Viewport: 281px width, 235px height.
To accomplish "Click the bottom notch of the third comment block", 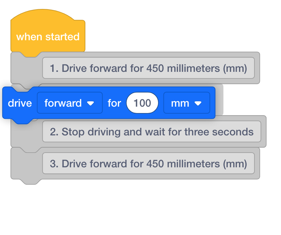I will click(31, 182).
